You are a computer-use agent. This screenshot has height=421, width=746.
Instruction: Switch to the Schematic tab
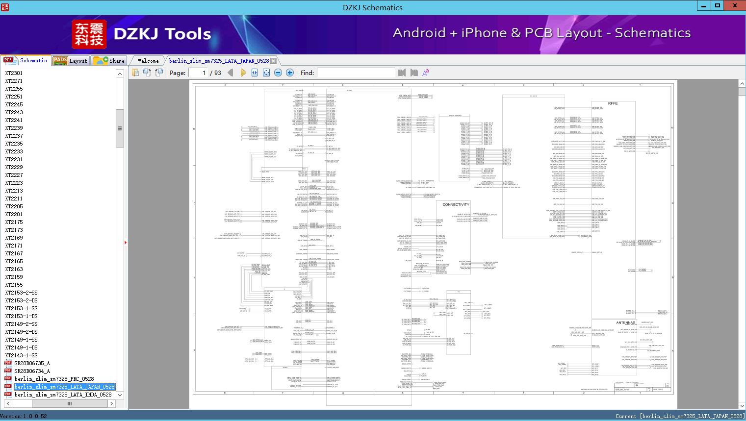[x=26, y=60]
